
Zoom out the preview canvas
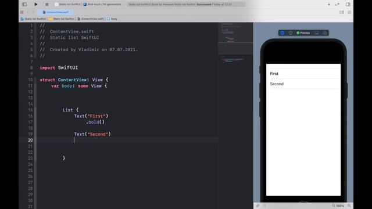333,206
